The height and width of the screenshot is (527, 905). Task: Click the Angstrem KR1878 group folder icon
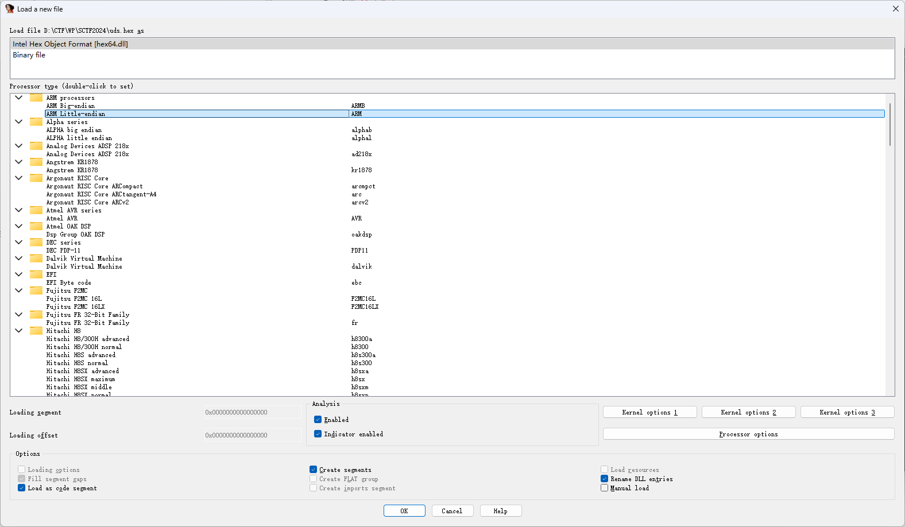36,162
